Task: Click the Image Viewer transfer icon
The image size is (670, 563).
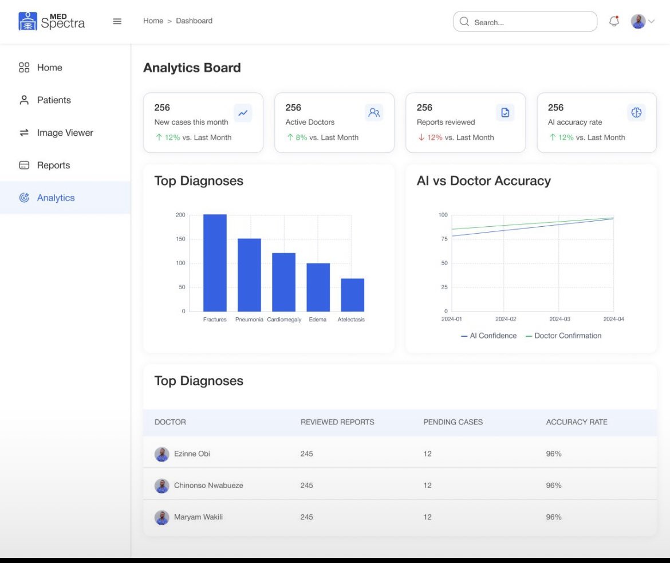Action: pyautogui.click(x=24, y=132)
